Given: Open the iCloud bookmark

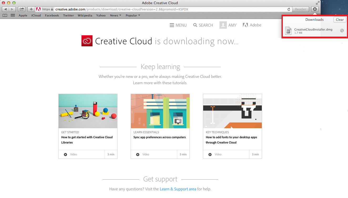Looking at the screenshot, I should (36, 16).
